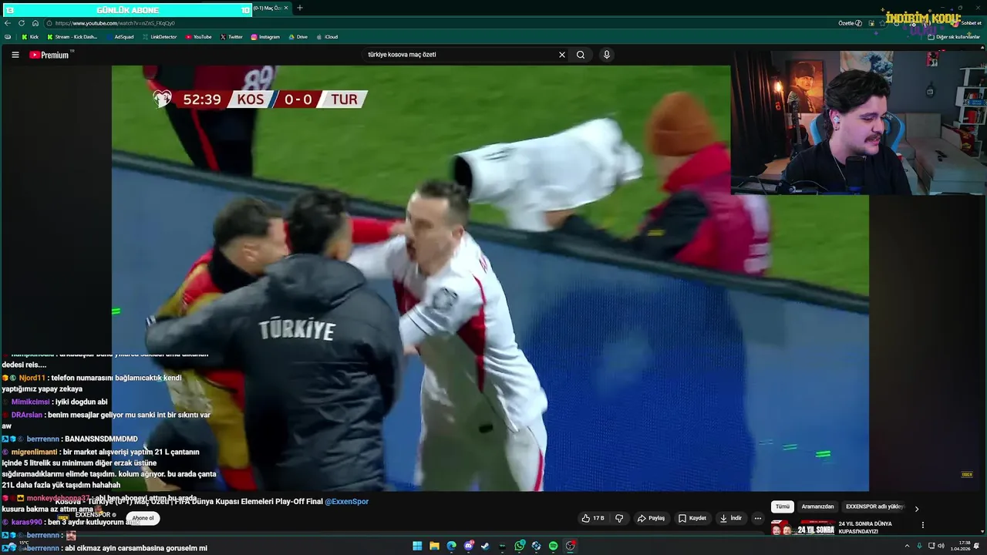The image size is (987, 555).
Task: Open Sohbet et chat button
Action: tap(967, 23)
